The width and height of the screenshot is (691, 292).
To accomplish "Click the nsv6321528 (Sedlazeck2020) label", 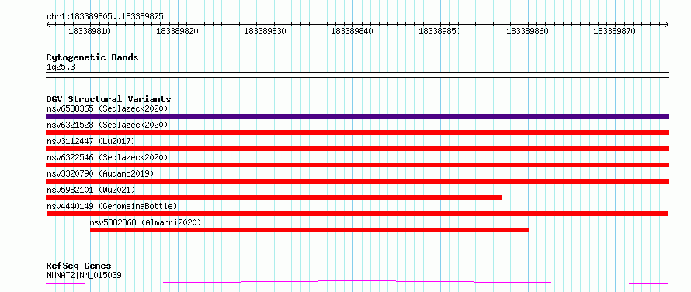I will pos(107,125).
